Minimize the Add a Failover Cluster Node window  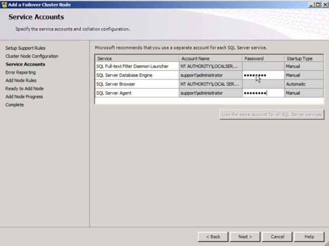coord(311,4)
